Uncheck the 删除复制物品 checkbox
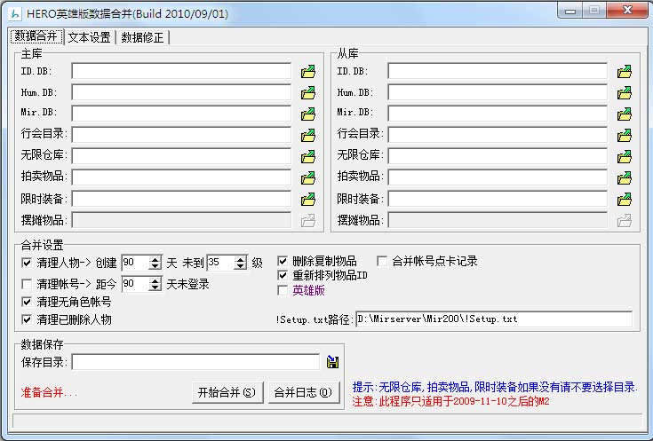This screenshot has width=653, height=441. tap(283, 262)
